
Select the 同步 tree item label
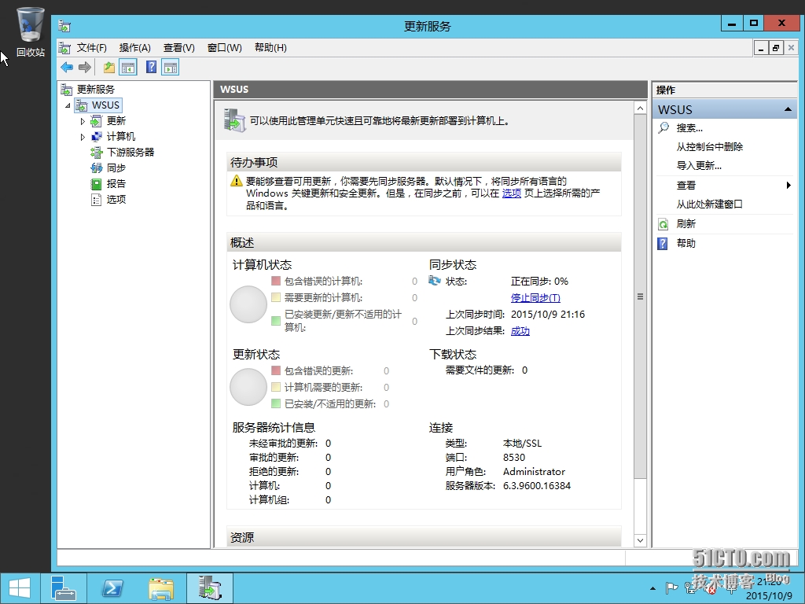click(116, 168)
